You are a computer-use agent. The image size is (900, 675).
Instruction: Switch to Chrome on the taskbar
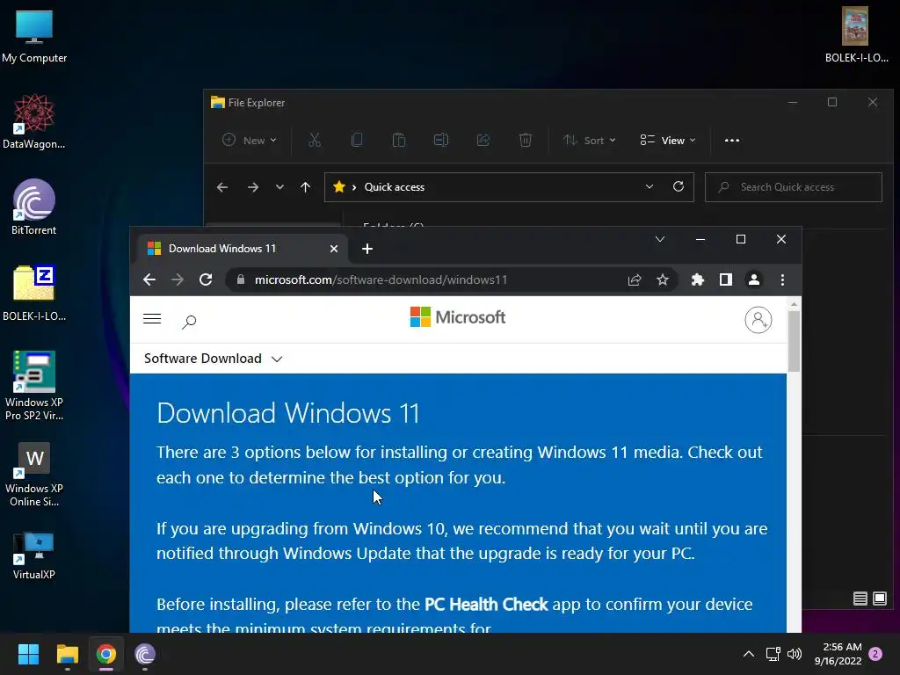pyautogui.click(x=105, y=654)
